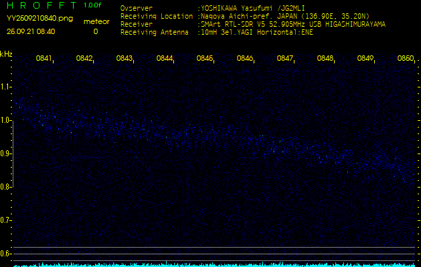Click the 0841 time marker
421x267 pixels.
[x=44, y=59]
